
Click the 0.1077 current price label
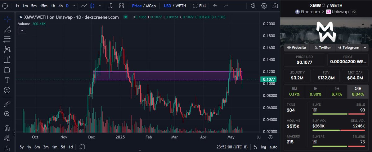(x=269, y=79)
